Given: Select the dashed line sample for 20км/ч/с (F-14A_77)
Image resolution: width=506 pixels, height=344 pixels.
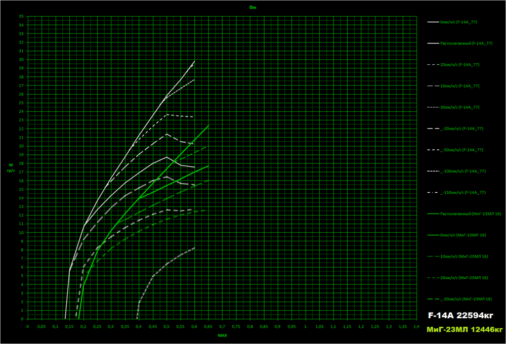Looking at the screenshot, I should (x=433, y=64).
